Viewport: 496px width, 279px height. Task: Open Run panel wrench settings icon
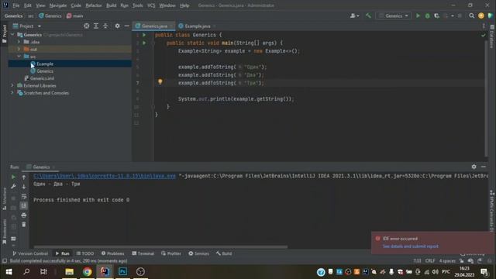coord(13,187)
